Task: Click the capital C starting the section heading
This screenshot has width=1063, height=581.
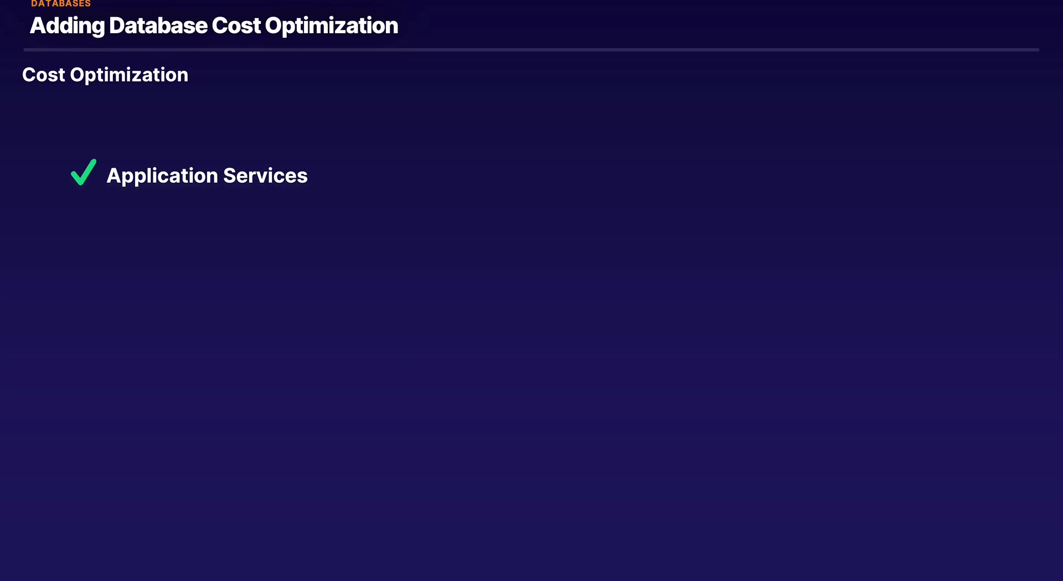Action: [29, 75]
